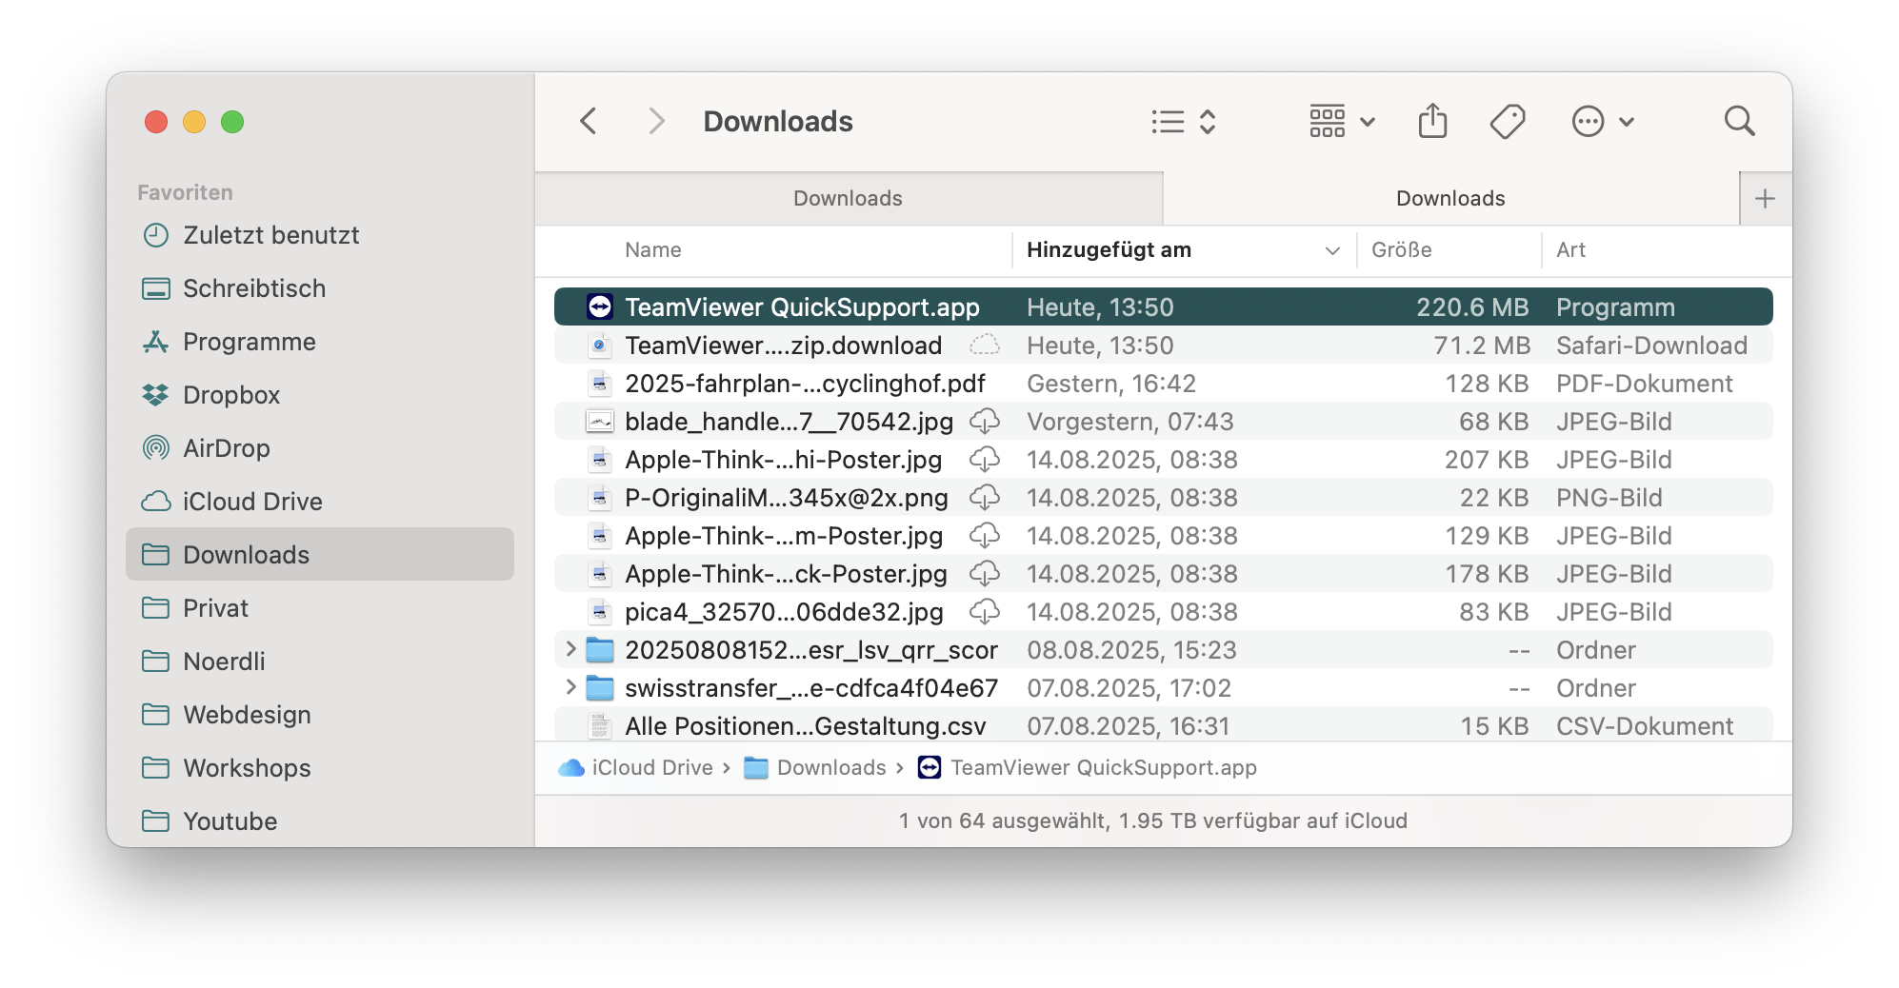Click the TeamViewer QuickSupport.app icon in list
1899x988 pixels.
point(600,306)
